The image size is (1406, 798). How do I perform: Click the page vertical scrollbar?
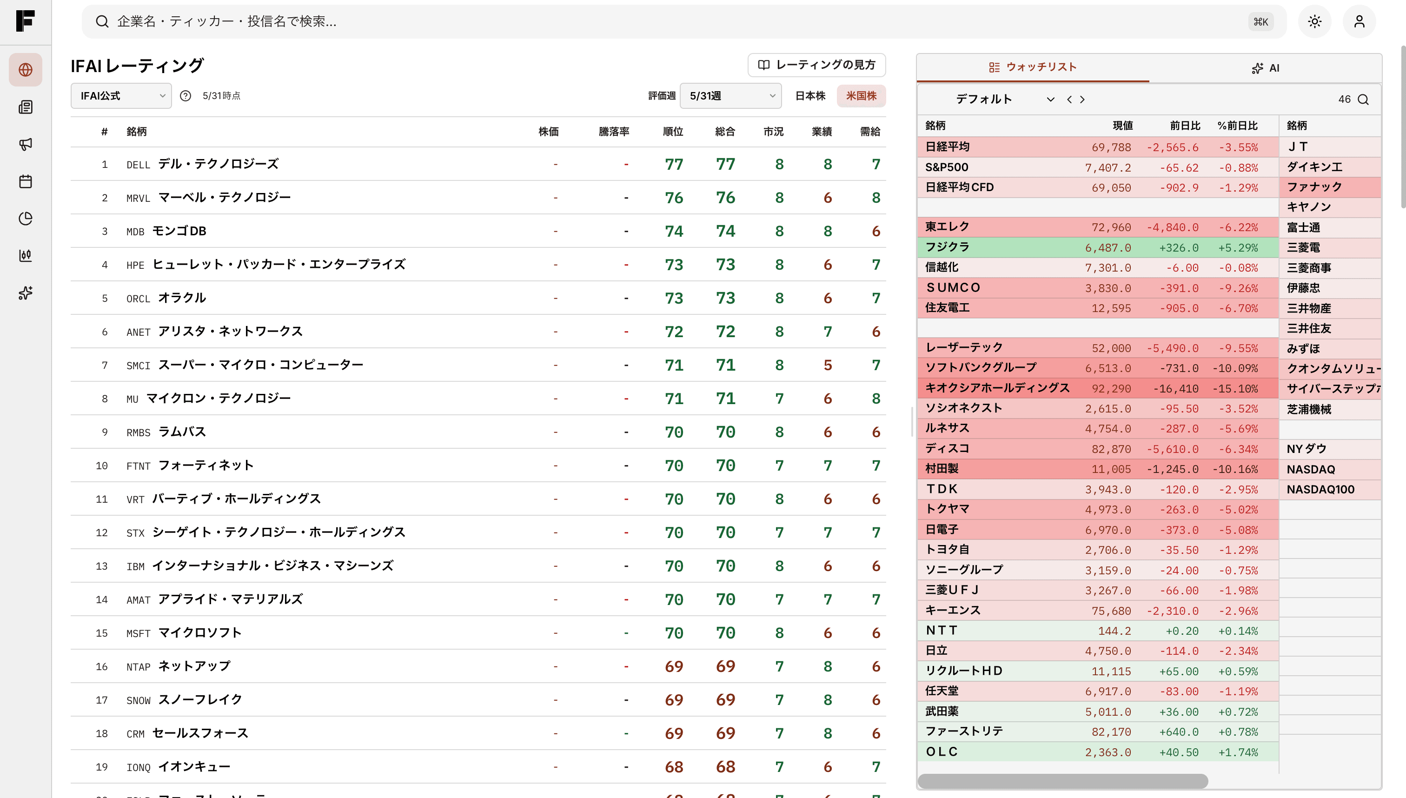point(1403,126)
